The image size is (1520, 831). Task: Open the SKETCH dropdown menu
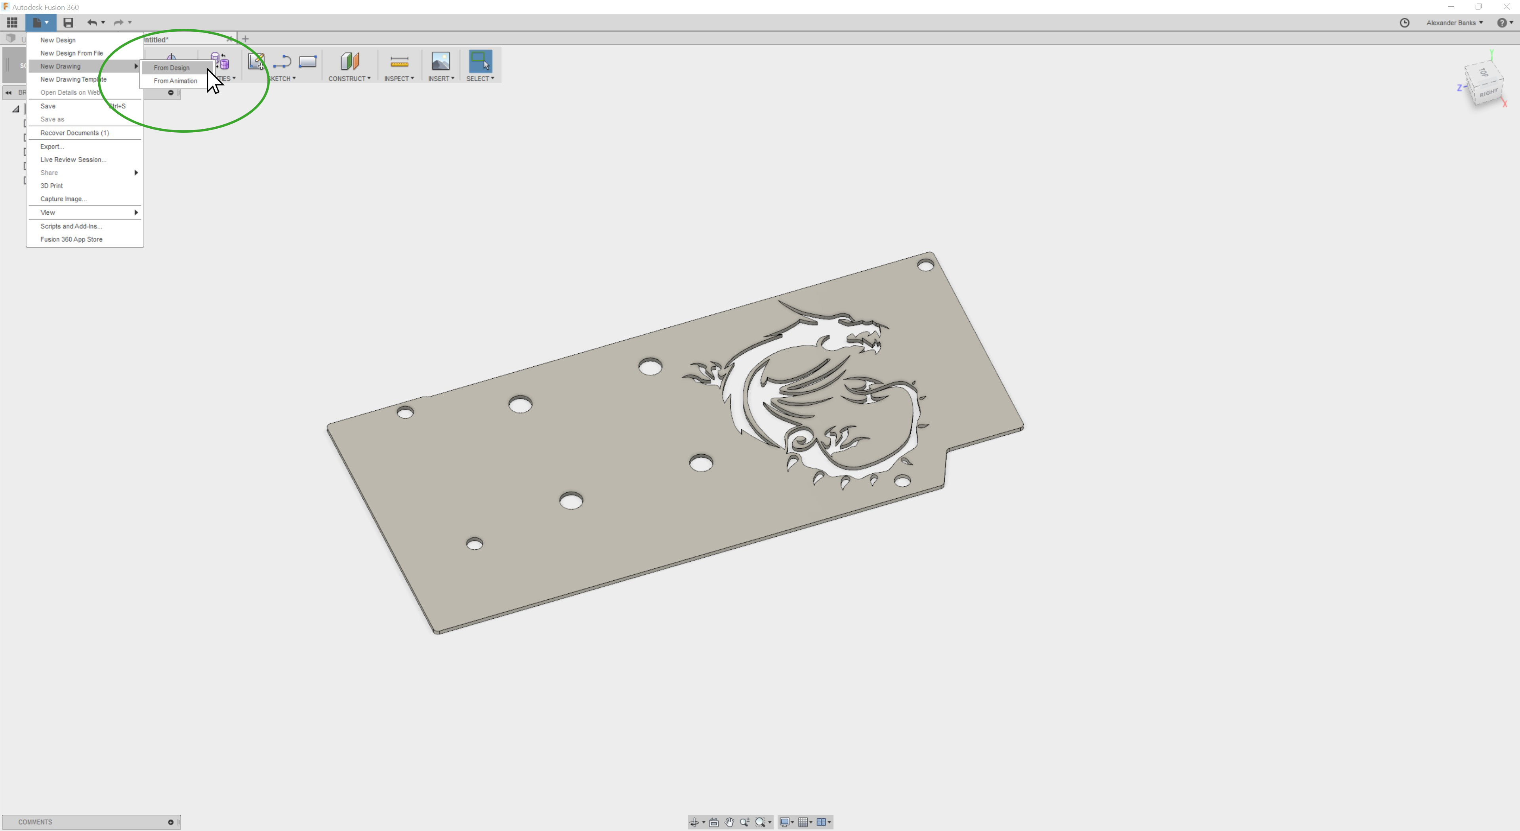[282, 78]
